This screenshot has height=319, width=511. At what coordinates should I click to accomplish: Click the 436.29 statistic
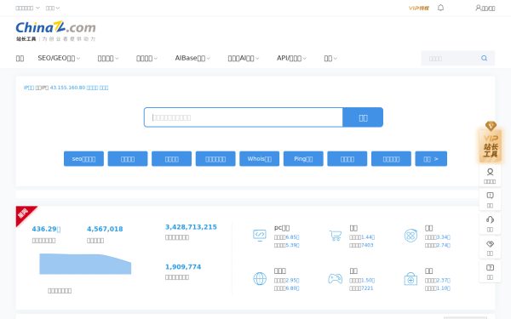46,229
